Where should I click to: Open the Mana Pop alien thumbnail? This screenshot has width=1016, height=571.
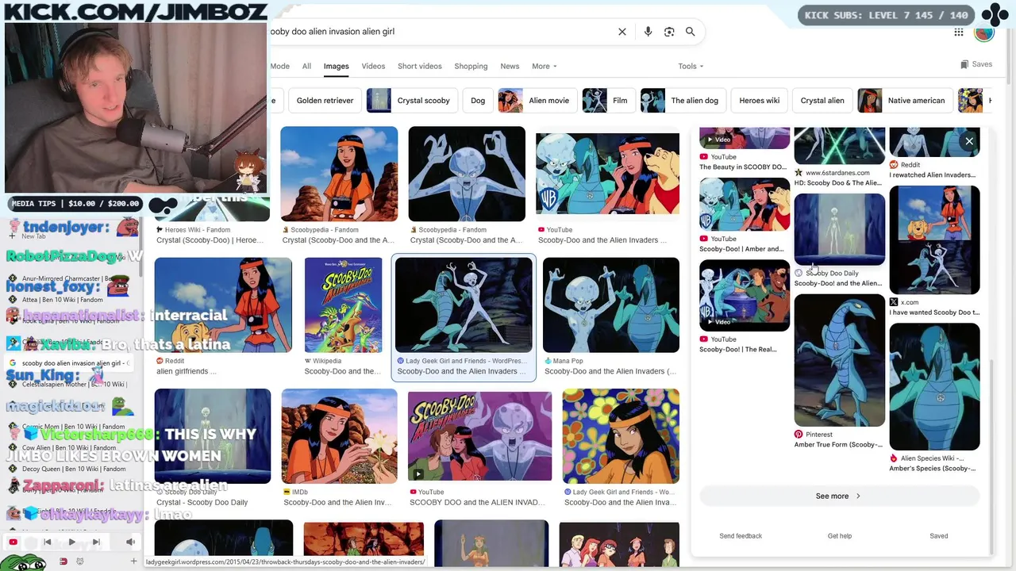610,305
